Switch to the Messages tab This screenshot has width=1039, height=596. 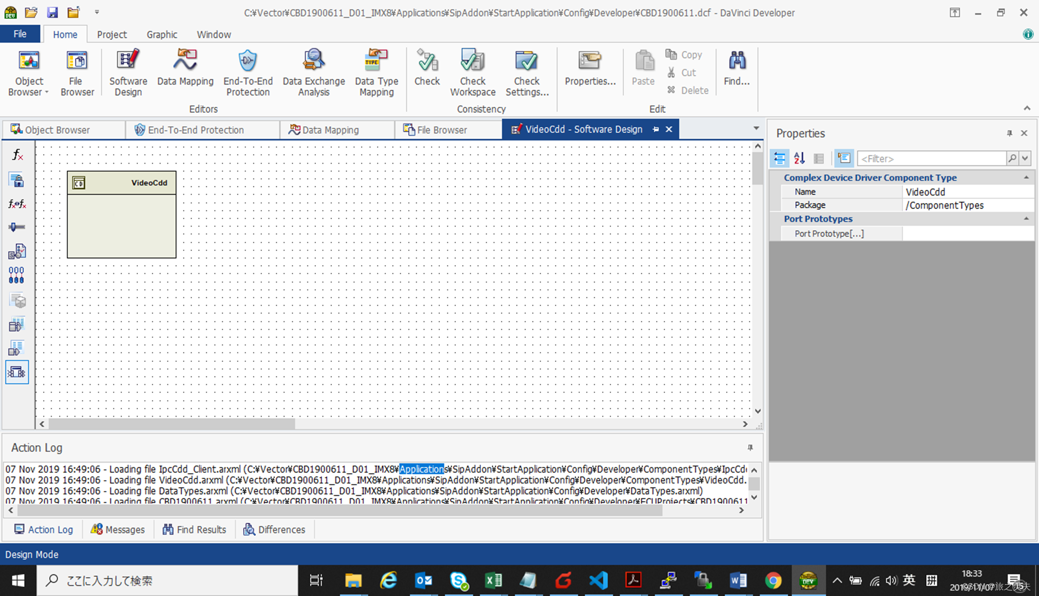click(x=118, y=529)
